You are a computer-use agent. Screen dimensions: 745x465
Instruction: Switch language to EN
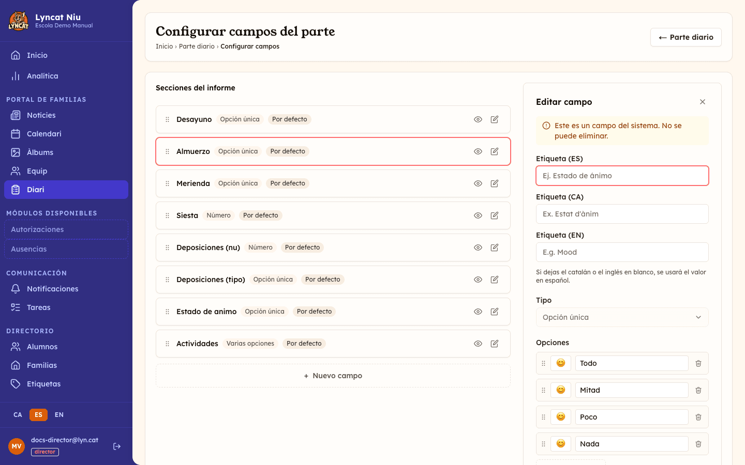coord(59,415)
